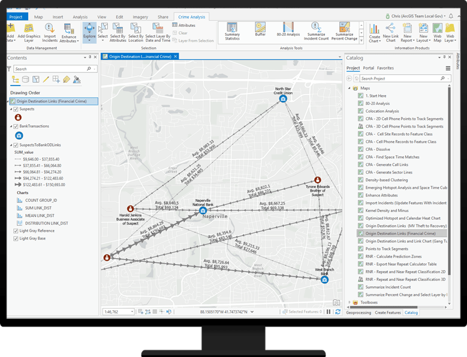This screenshot has width=467, height=357.
Task: Click the New Link Chart icon
Action: point(390,33)
